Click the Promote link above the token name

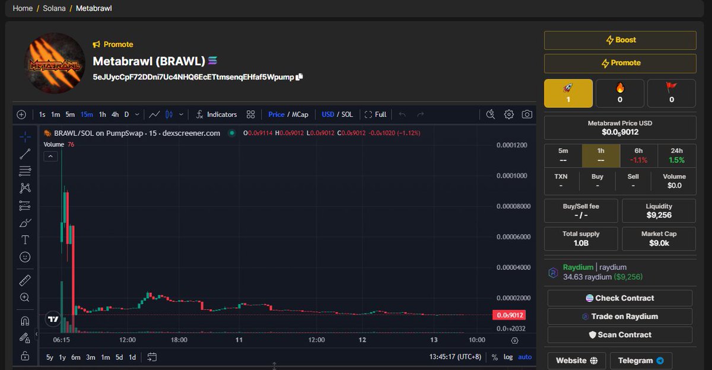click(113, 44)
